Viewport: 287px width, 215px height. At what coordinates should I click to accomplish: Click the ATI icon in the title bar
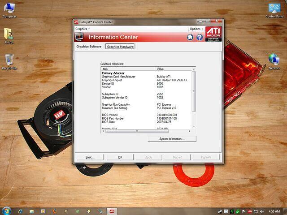(x=76, y=22)
